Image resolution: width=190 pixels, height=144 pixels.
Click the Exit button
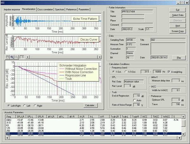pyautogui.click(x=178, y=10)
